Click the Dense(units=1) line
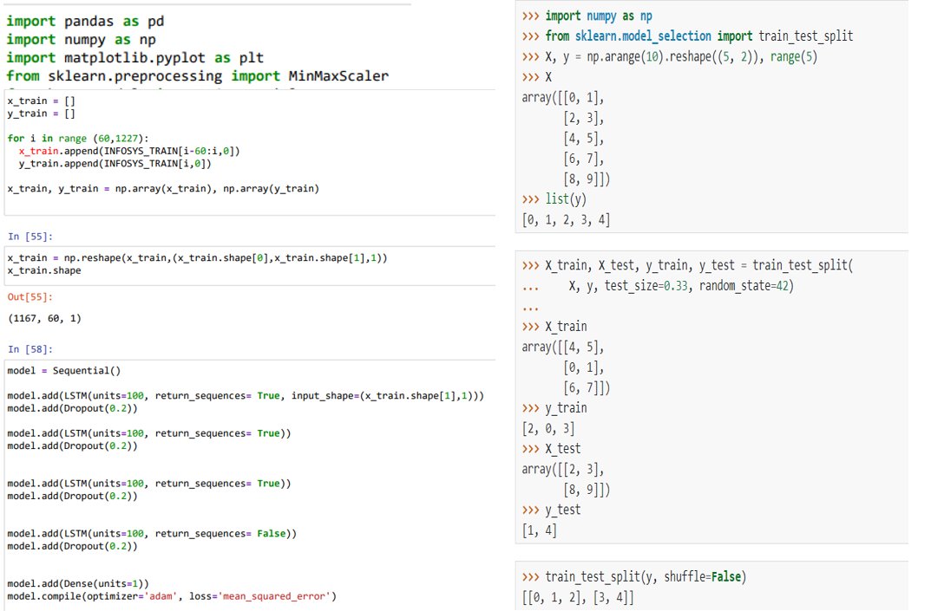Screen dimensions: 931x611 pos(78,584)
